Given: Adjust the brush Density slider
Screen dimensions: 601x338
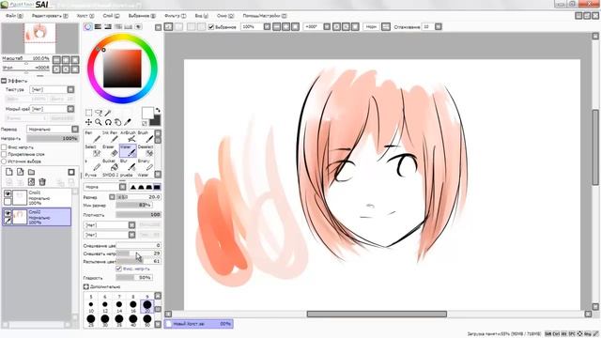Looking at the screenshot, I should tap(138, 215).
